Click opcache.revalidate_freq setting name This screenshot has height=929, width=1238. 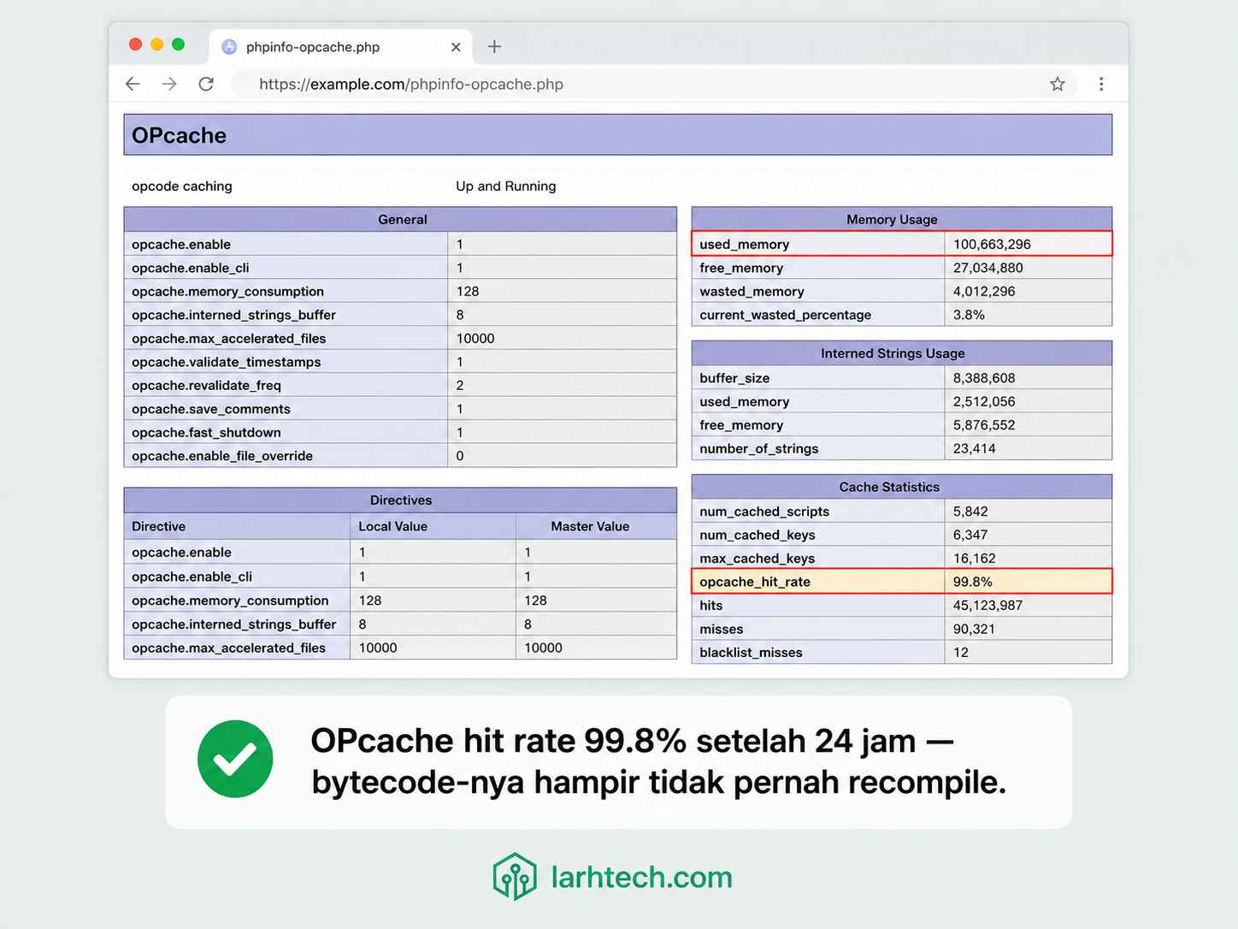[x=206, y=386]
